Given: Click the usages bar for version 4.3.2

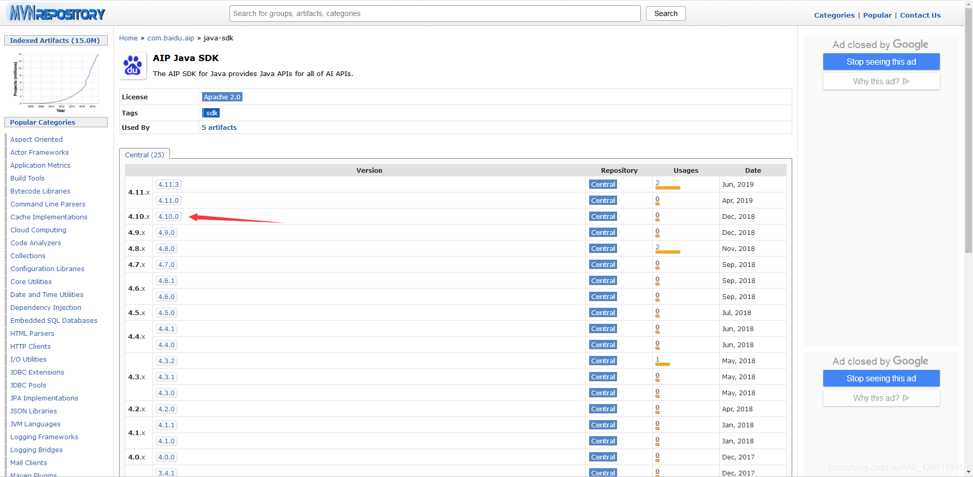Looking at the screenshot, I should [x=662, y=364].
